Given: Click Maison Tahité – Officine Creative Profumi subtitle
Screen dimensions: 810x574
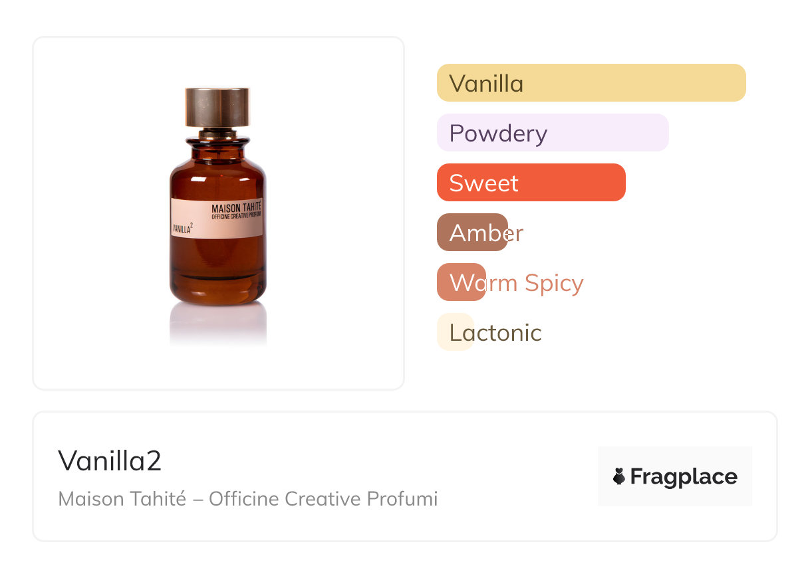Looking at the screenshot, I should 247,499.
